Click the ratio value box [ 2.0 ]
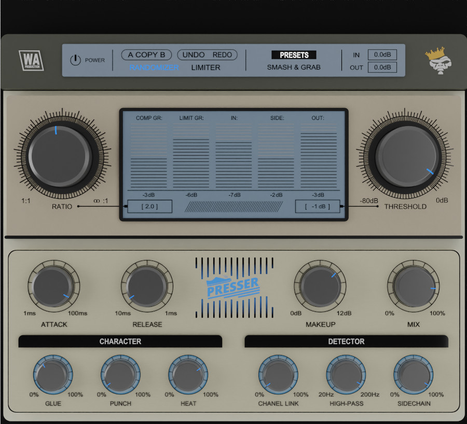The image size is (467, 424). (149, 206)
